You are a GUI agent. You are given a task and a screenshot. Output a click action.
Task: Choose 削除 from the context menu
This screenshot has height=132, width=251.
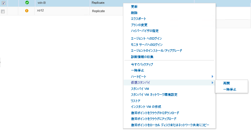pyautogui.click(x=134, y=13)
